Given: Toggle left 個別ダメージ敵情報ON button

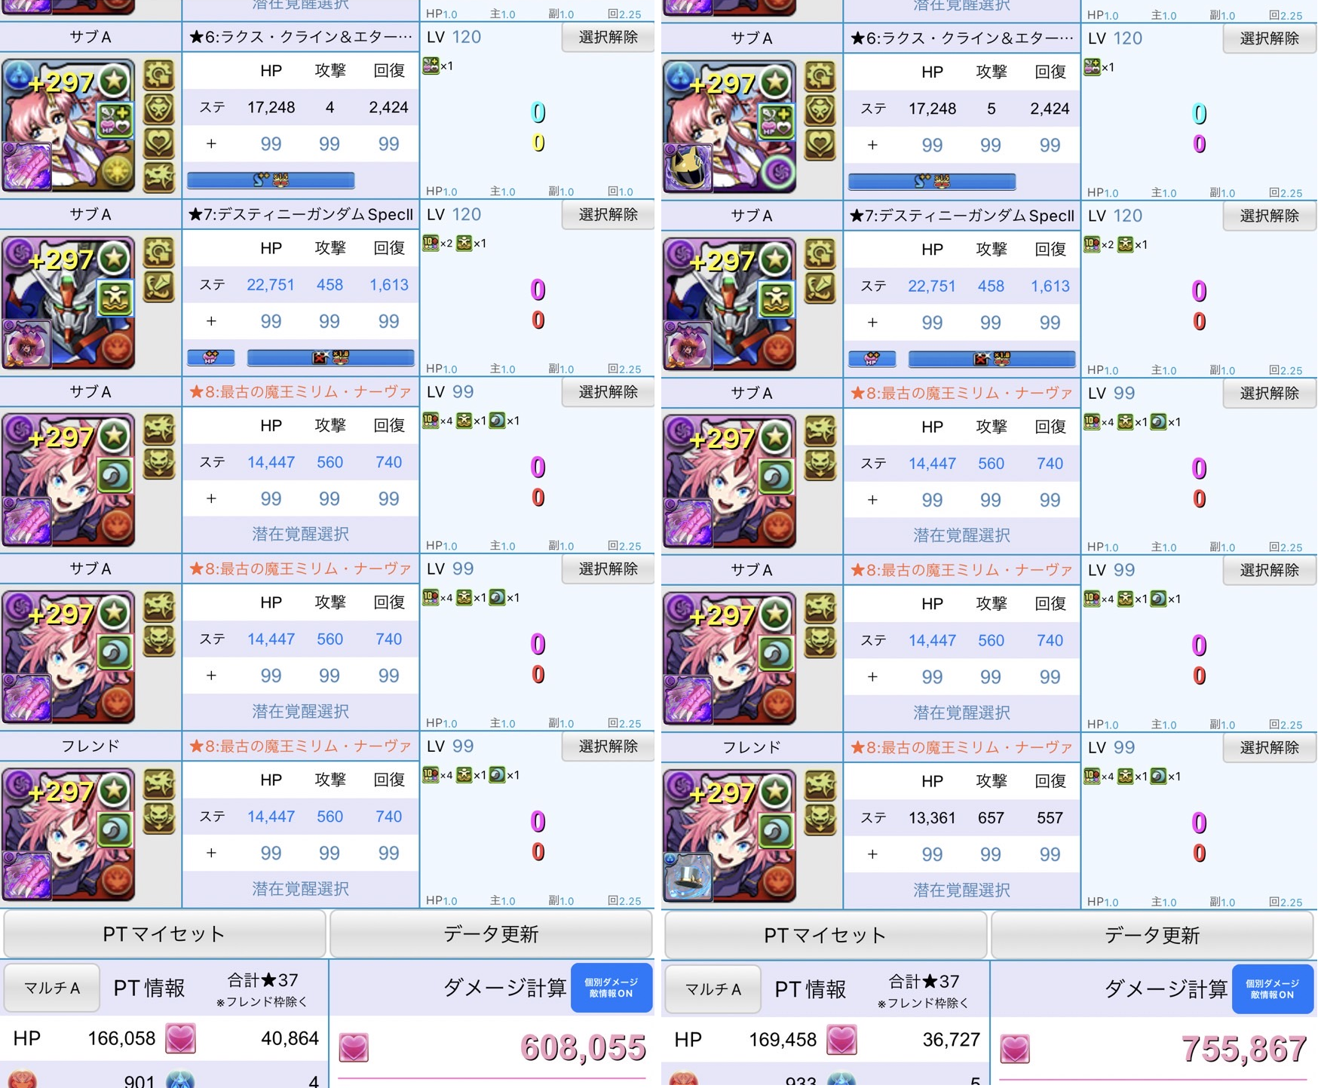Looking at the screenshot, I should [611, 988].
